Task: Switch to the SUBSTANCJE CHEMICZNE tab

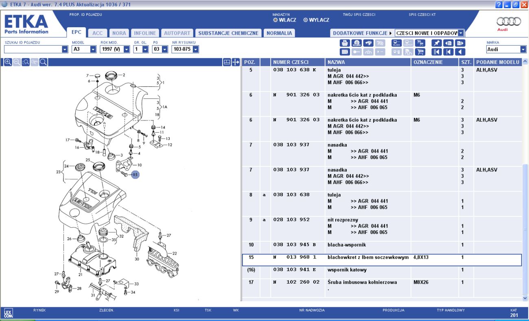Action: 228,33
